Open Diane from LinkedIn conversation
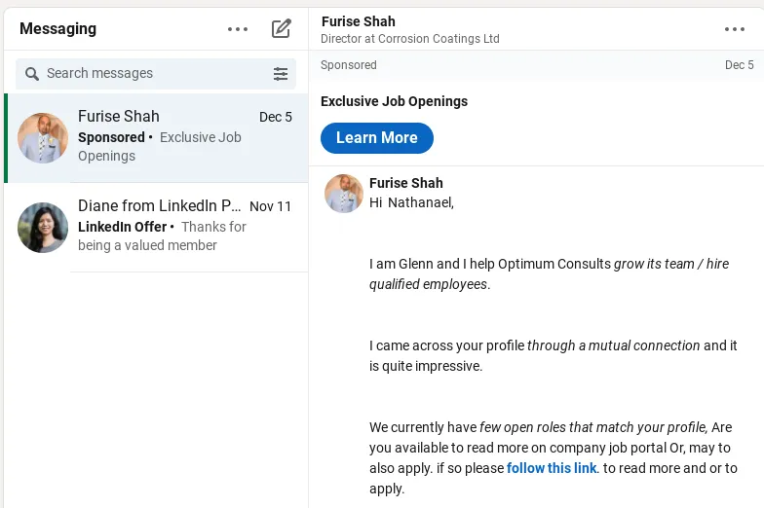 tap(156, 228)
